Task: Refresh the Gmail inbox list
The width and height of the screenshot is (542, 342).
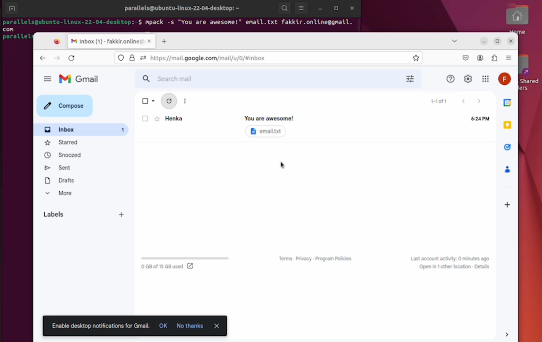Action: [x=169, y=101]
